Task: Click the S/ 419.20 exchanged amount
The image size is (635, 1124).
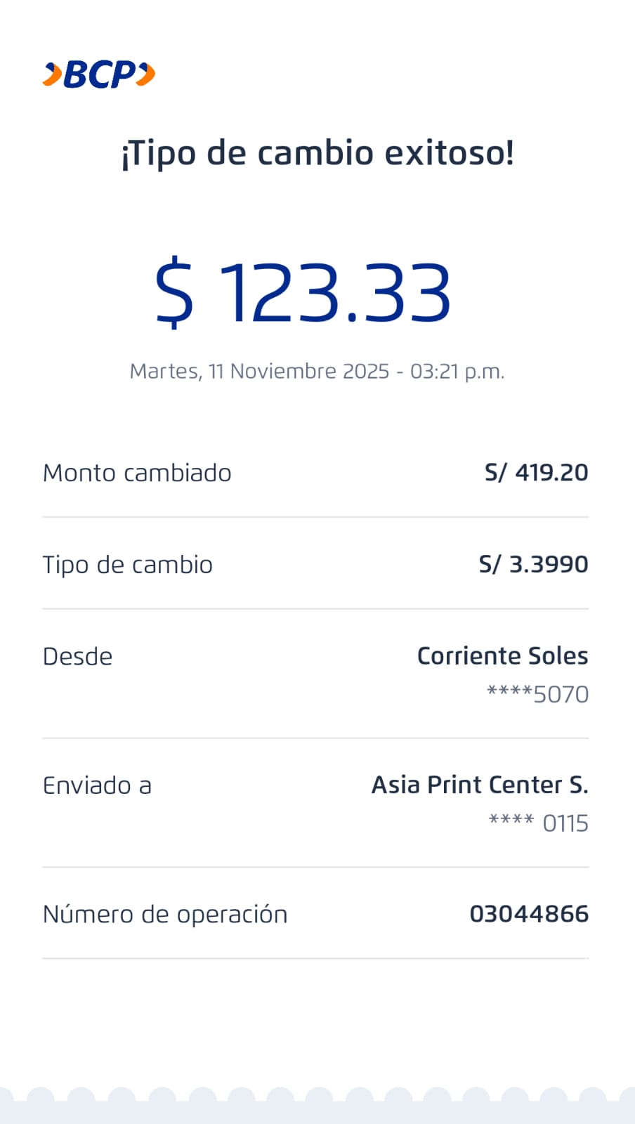Action: pos(536,473)
